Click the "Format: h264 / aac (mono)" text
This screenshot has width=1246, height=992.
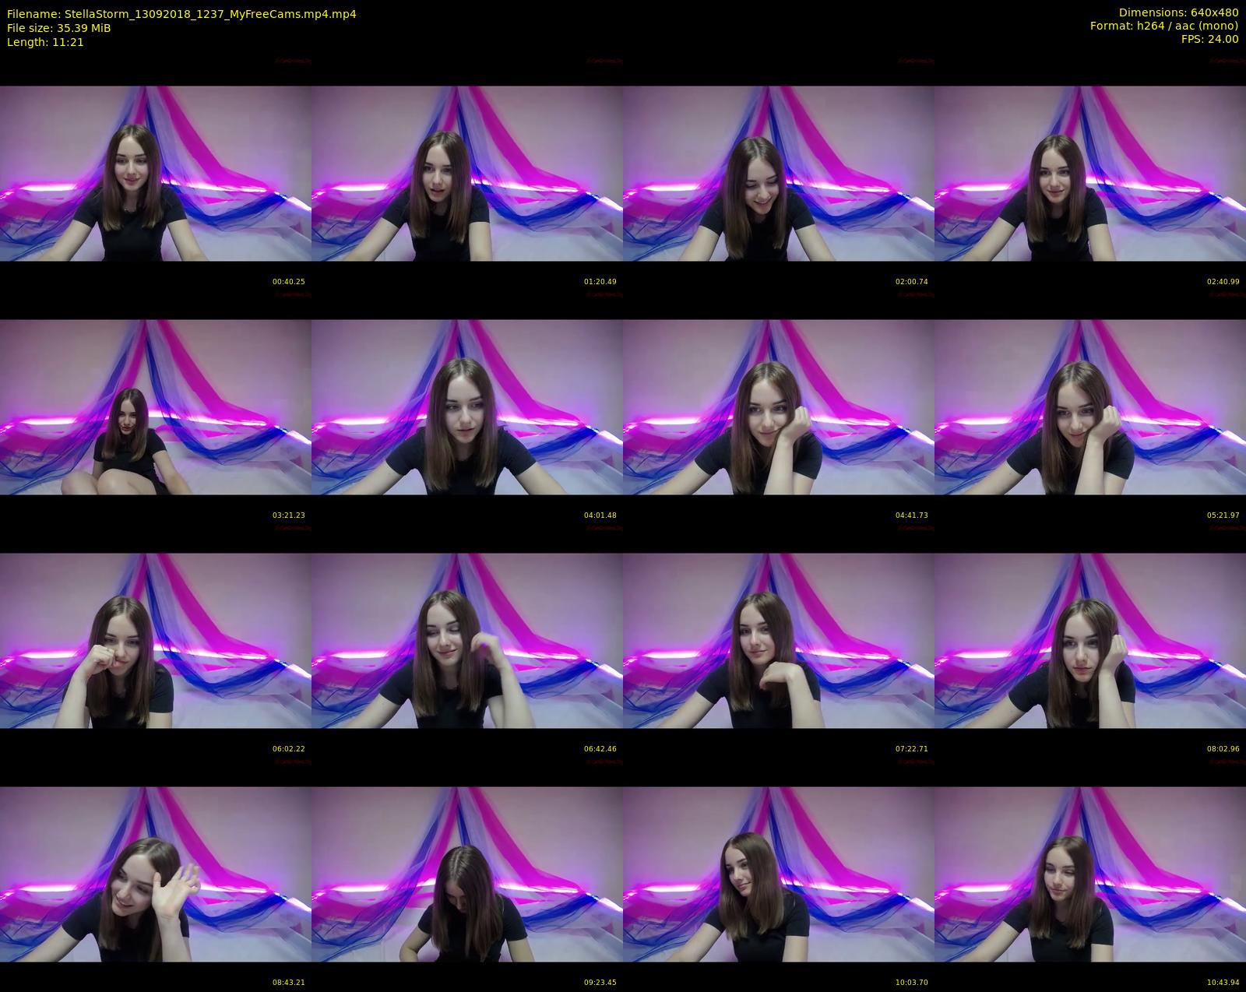[1164, 26]
